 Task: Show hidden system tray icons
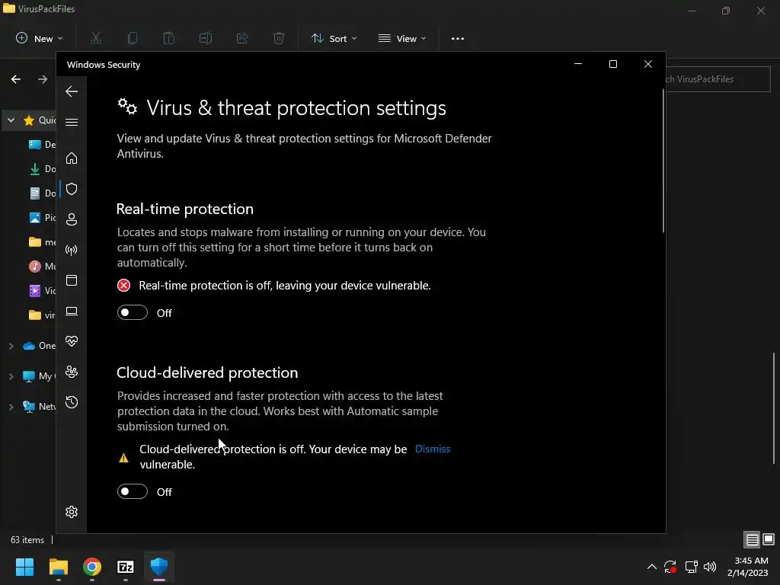(x=652, y=567)
